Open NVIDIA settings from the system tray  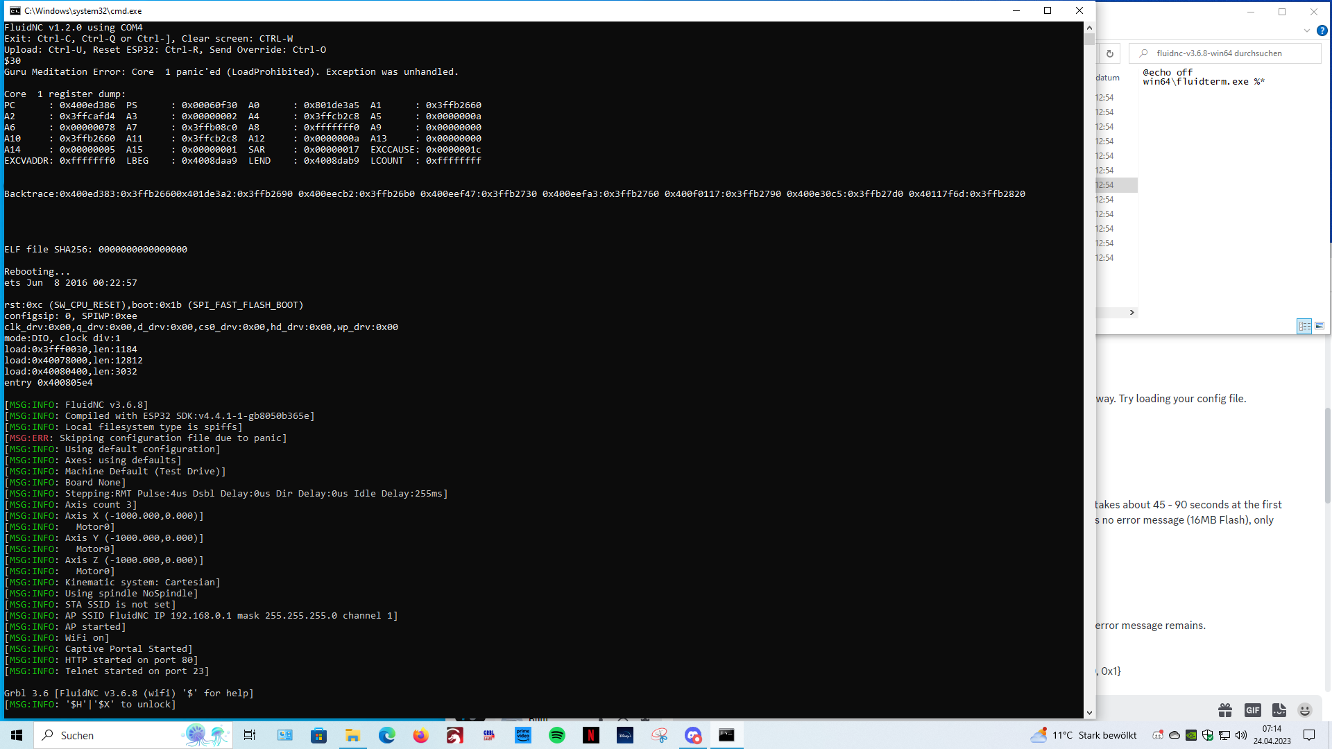click(1190, 734)
